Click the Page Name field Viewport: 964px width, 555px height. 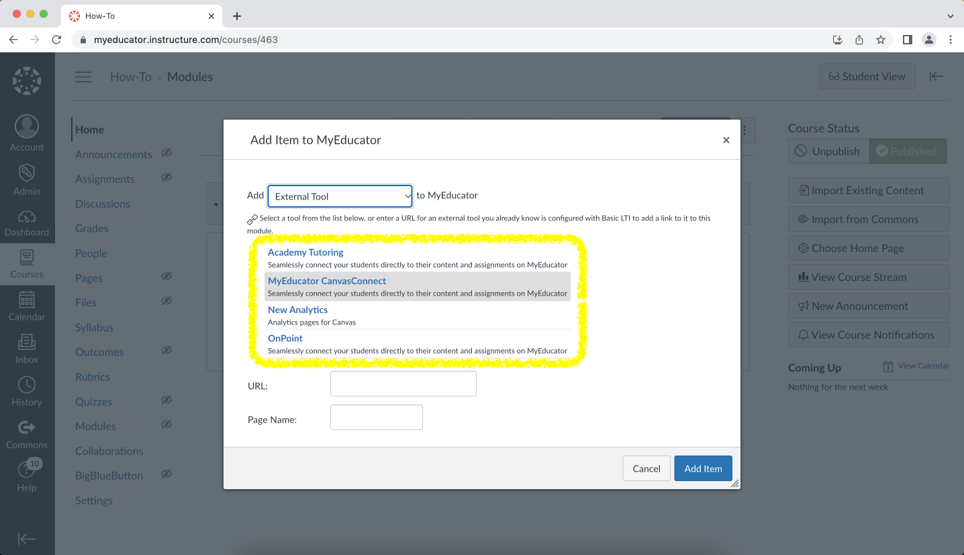377,417
